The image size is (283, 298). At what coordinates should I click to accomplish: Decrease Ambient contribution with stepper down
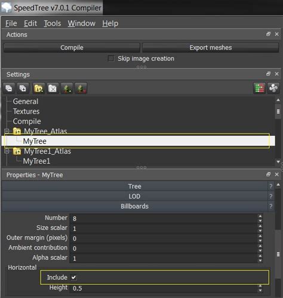click(x=260, y=251)
